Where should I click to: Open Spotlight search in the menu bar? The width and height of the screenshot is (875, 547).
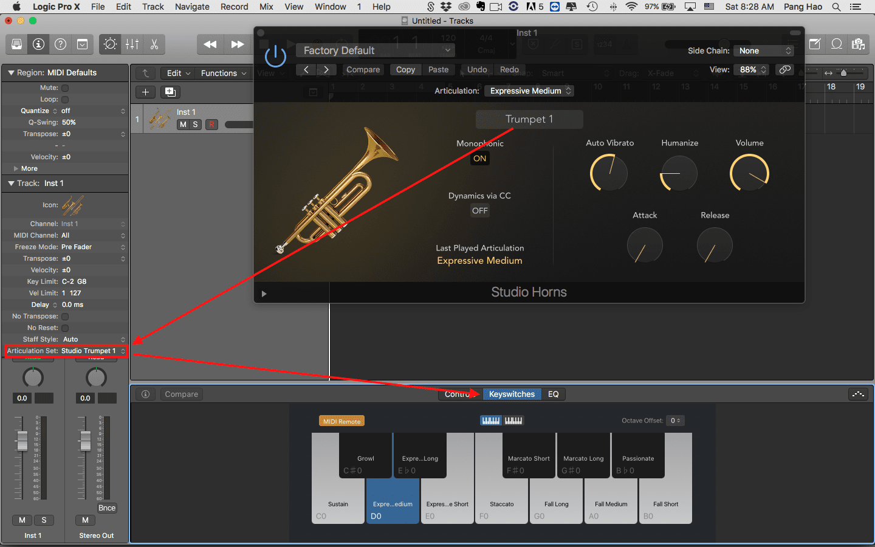coord(836,7)
